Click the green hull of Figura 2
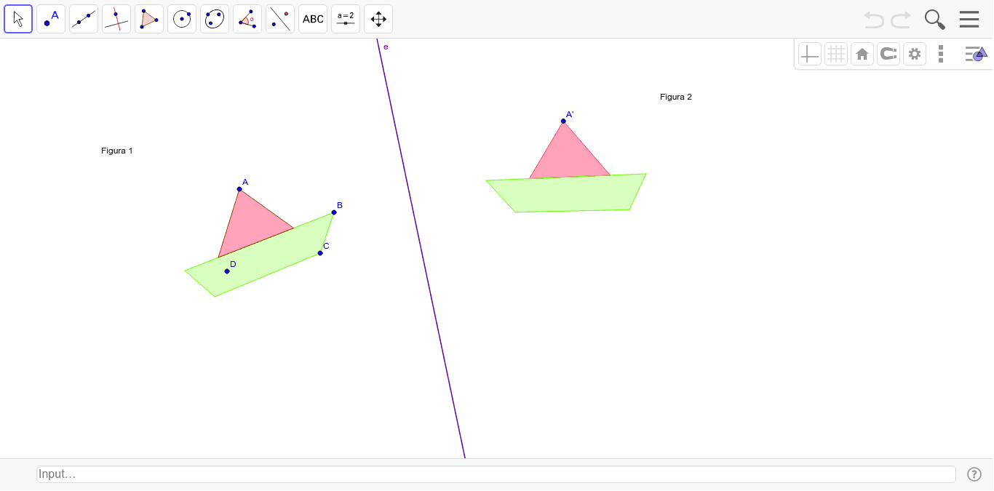 coord(568,193)
